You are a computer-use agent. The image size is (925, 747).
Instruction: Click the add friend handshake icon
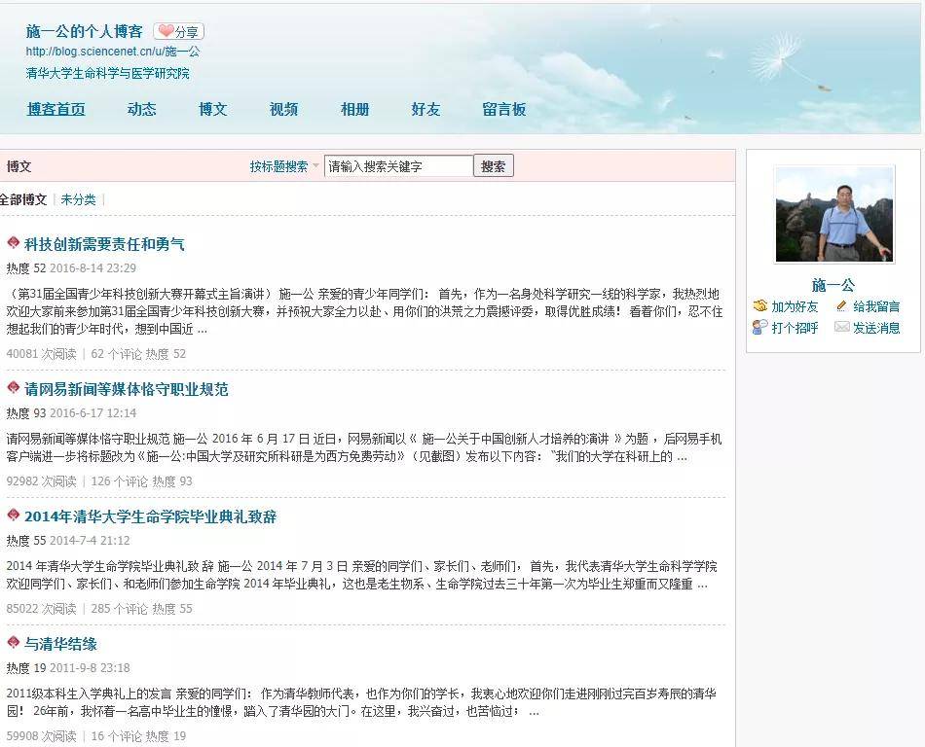[759, 305]
